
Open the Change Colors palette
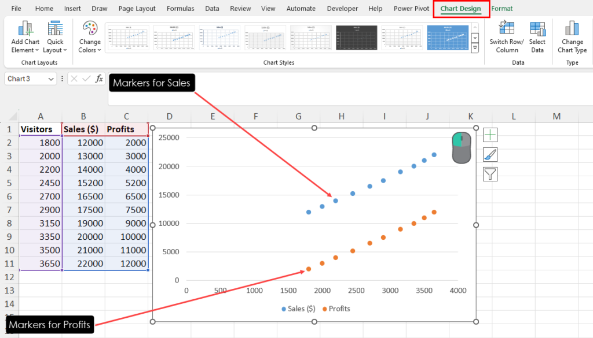[90, 38]
